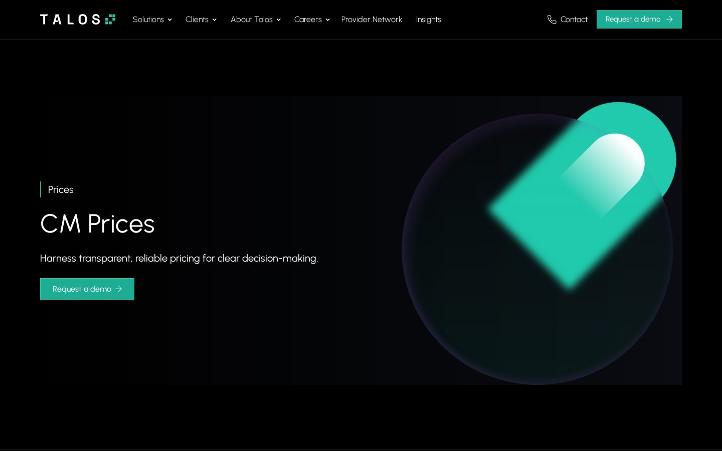The image size is (722, 451).
Task: Click the header Request a demo button
Action: (639, 19)
